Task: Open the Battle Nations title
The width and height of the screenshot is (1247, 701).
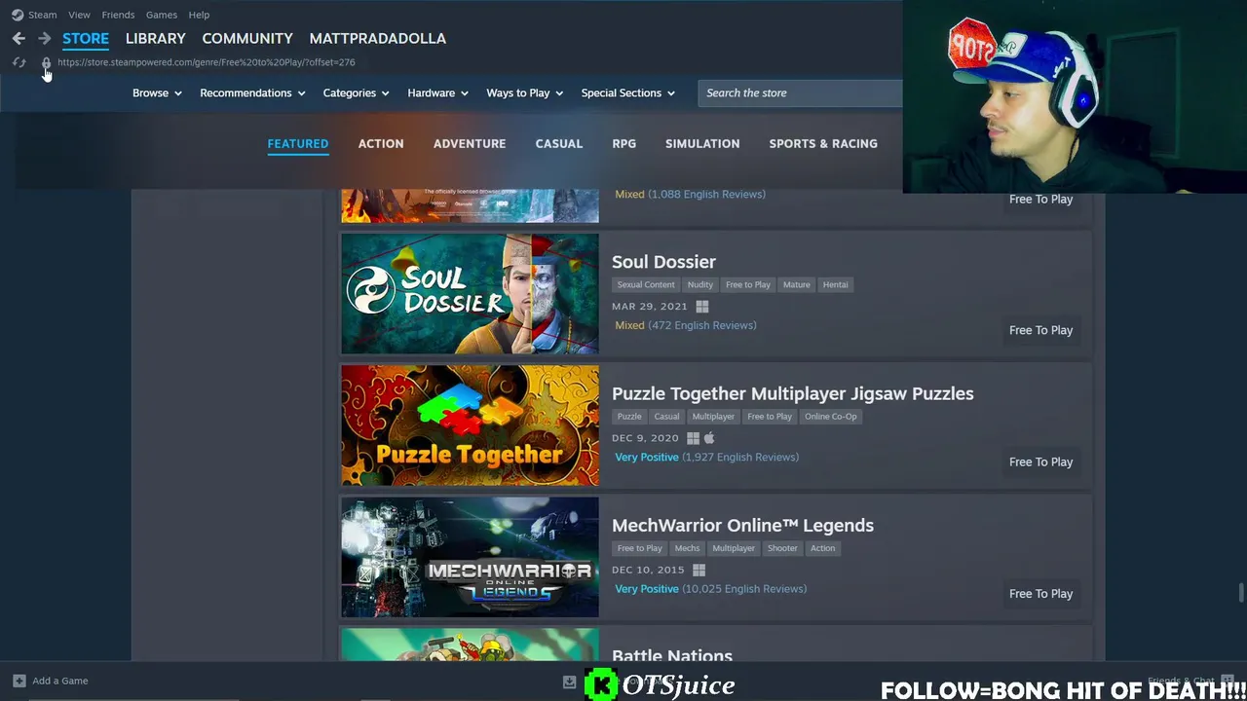Action: [672, 656]
